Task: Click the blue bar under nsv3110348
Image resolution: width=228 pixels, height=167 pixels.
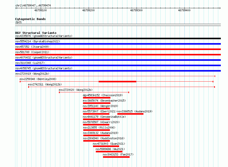Action: point(118,65)
